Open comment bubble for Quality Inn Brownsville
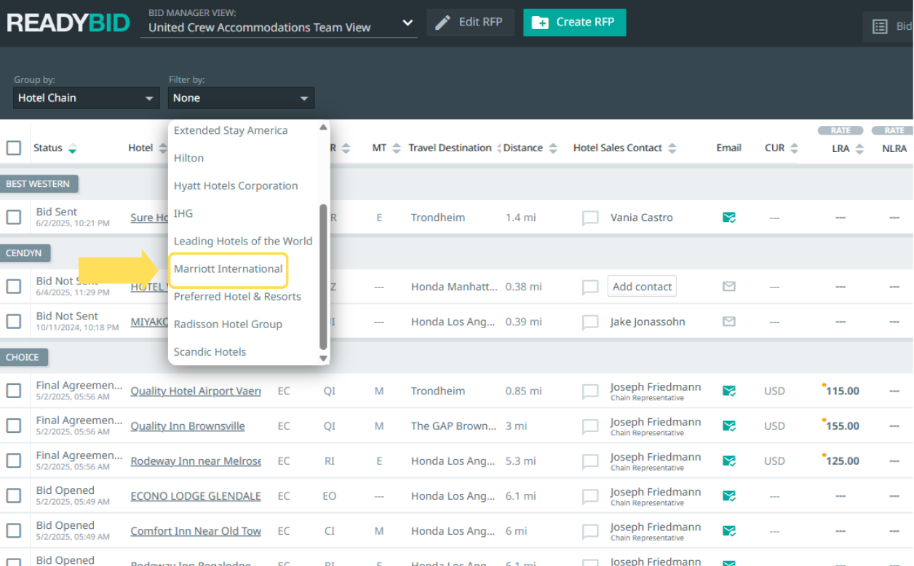The image size is (914, 566). click(x=590, y=426)
